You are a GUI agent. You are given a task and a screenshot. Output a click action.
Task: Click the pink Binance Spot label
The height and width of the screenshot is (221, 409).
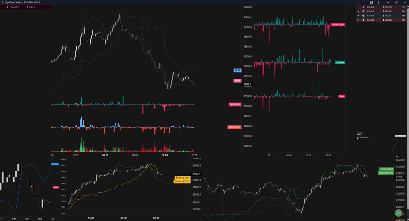click(x=338, y=25)
